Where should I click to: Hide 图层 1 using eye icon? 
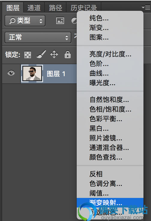(11, 73)
